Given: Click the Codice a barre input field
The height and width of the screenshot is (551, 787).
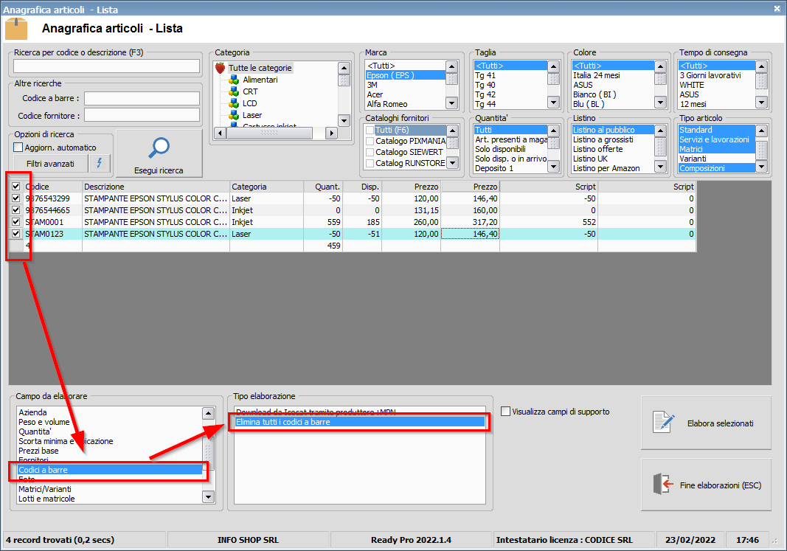Looking at the screenshot, I should 142,98.
